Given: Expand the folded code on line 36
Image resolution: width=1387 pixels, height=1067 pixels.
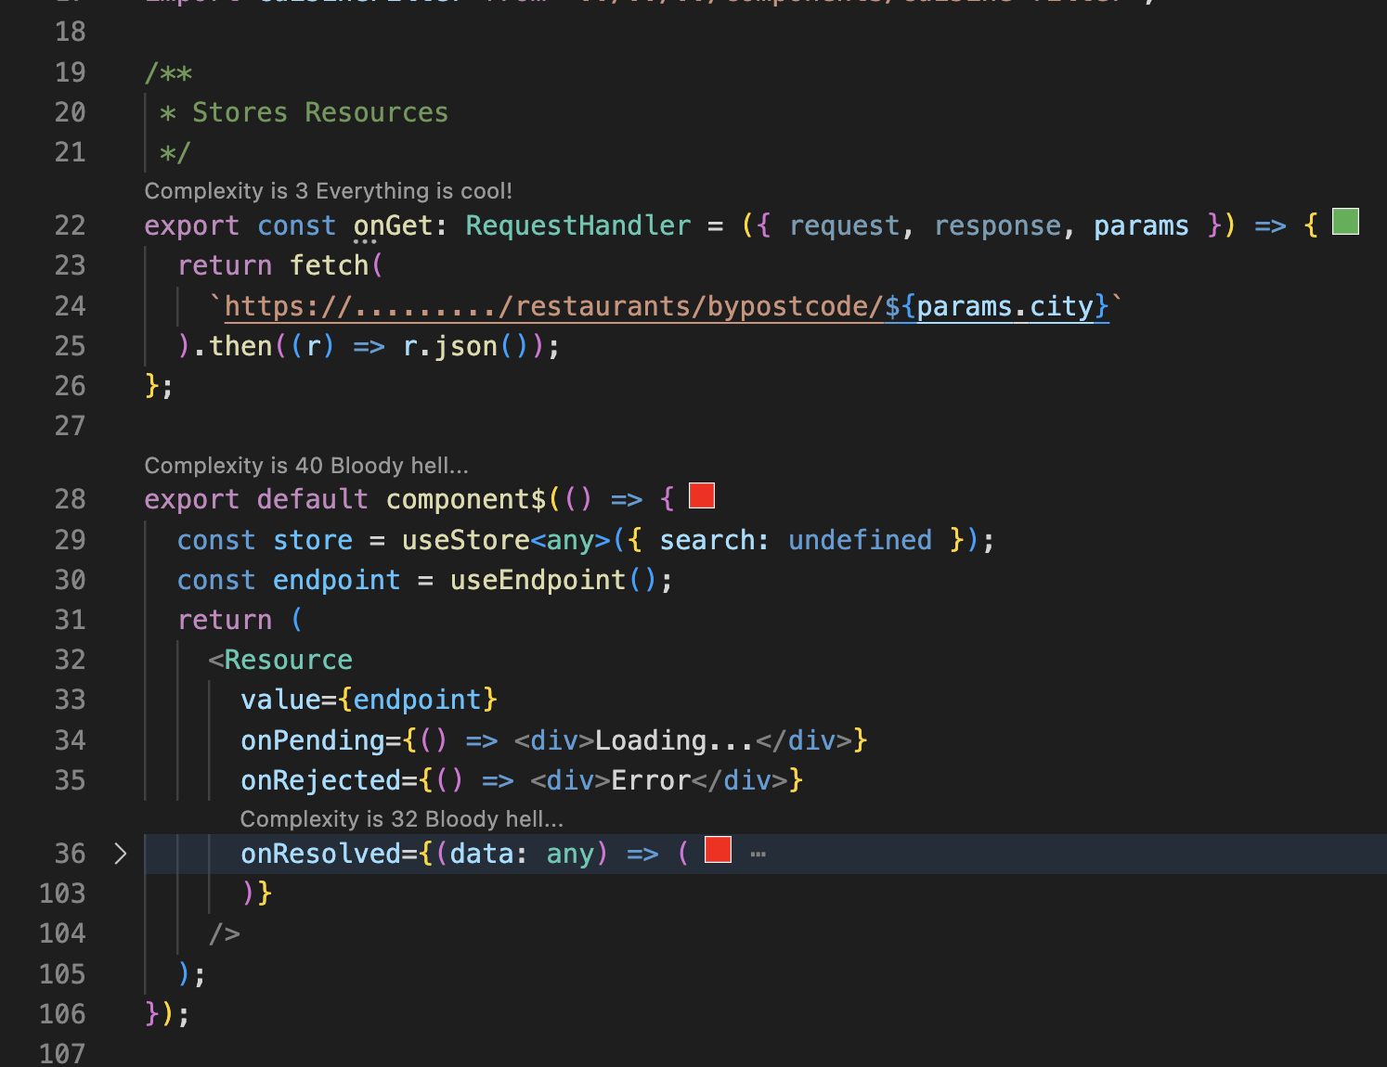Looking at the screenshot, I should [x=121, y=854].
